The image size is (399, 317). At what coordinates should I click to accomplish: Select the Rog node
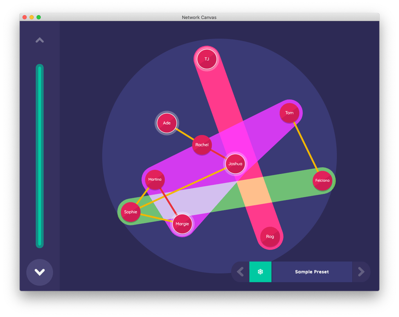point(270,237)
